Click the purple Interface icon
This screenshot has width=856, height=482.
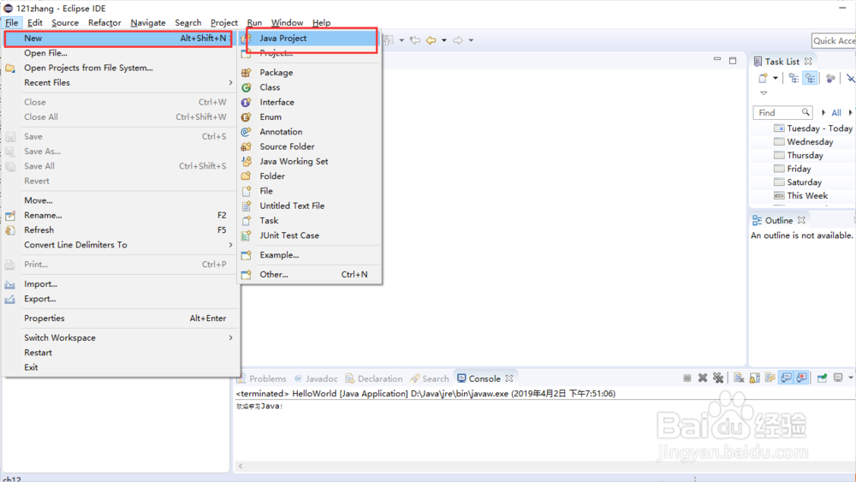click(247, 102)
